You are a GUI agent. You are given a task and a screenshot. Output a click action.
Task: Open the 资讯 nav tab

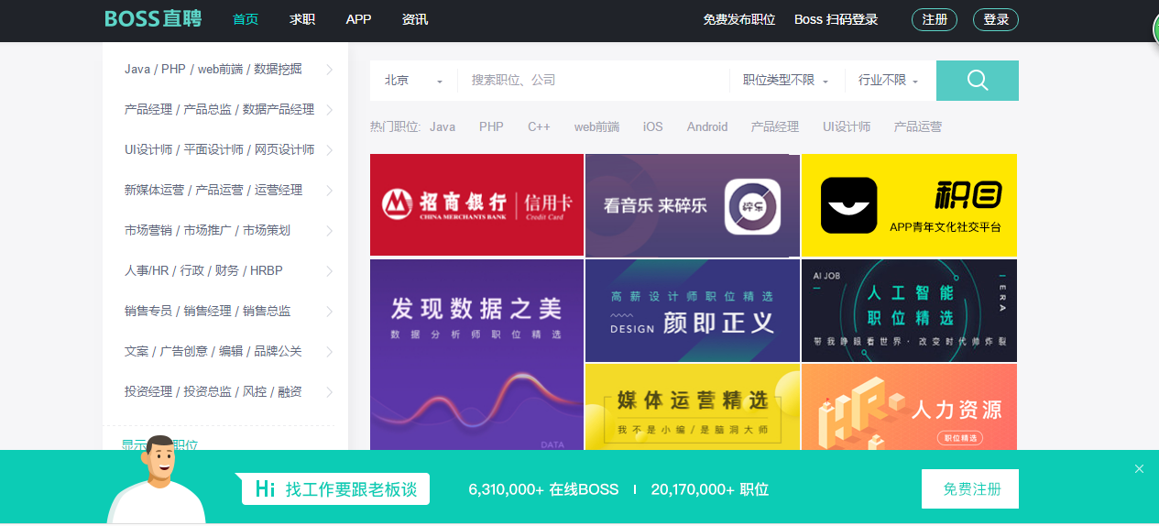(415, 19)
